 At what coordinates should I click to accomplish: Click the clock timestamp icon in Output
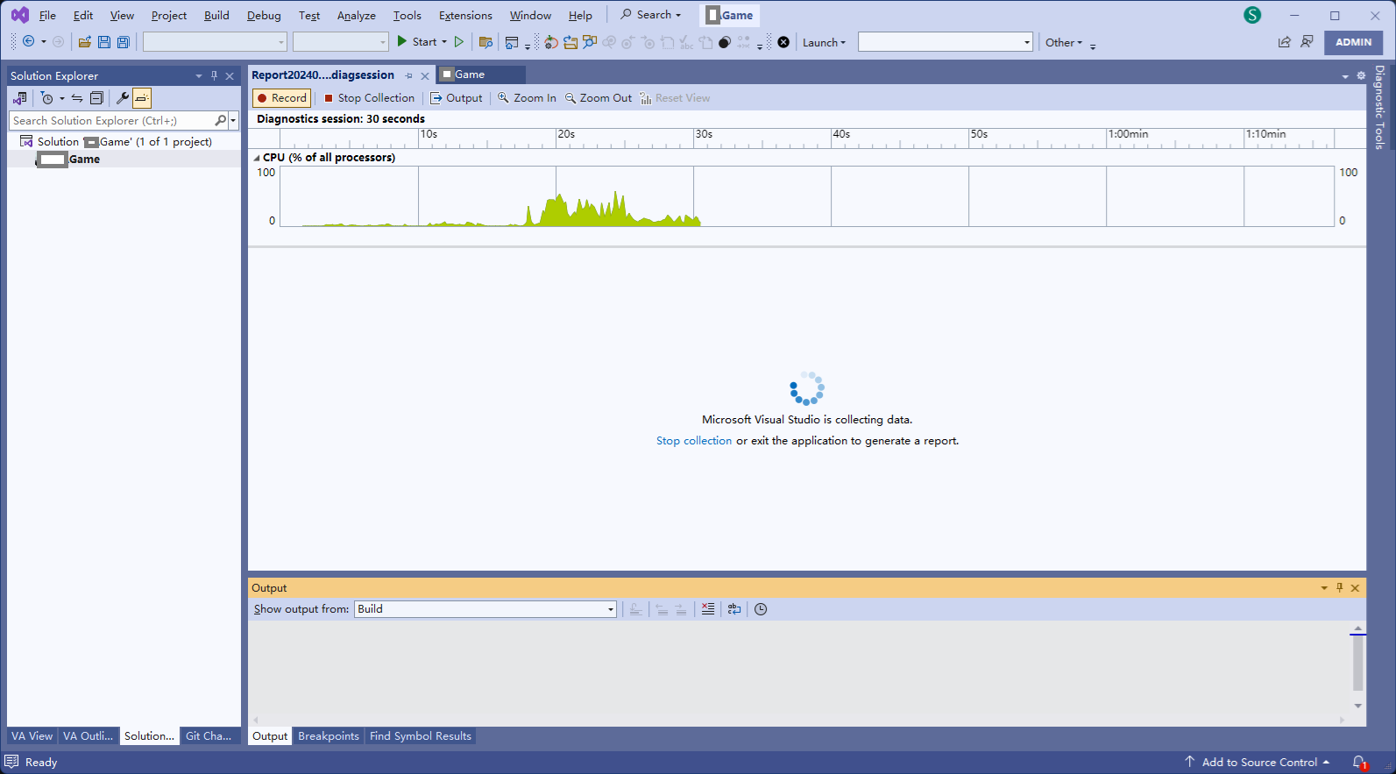point(761,608)
